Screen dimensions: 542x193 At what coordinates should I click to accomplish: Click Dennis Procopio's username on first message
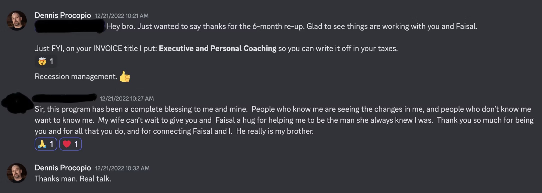pos(63,15)
